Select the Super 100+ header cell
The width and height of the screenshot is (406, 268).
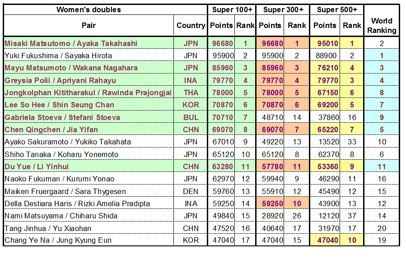point(232,9)
